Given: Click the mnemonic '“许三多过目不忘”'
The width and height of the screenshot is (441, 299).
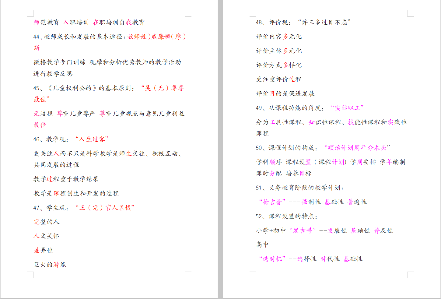Looking at the screenshot, I should click(x=324, y=22).
